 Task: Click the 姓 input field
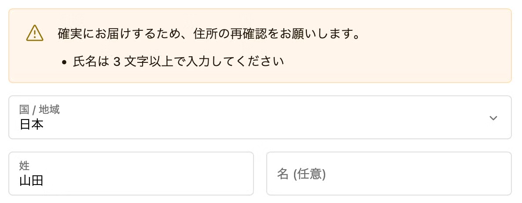tap(131, 174)
